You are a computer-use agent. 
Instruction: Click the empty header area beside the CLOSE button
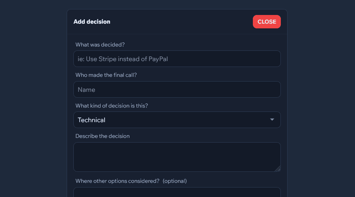click(x=181, y=22)
